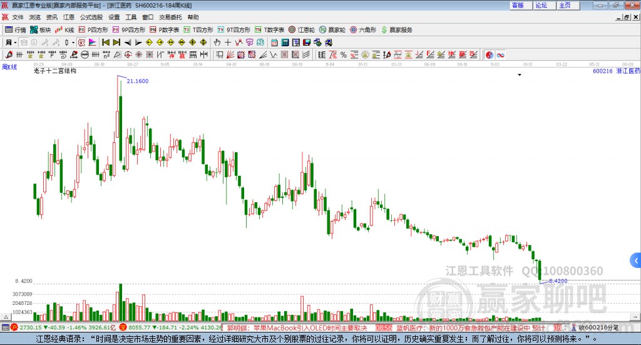Open the P四方形 square tool
641x345 pixels.
(93, 30)
